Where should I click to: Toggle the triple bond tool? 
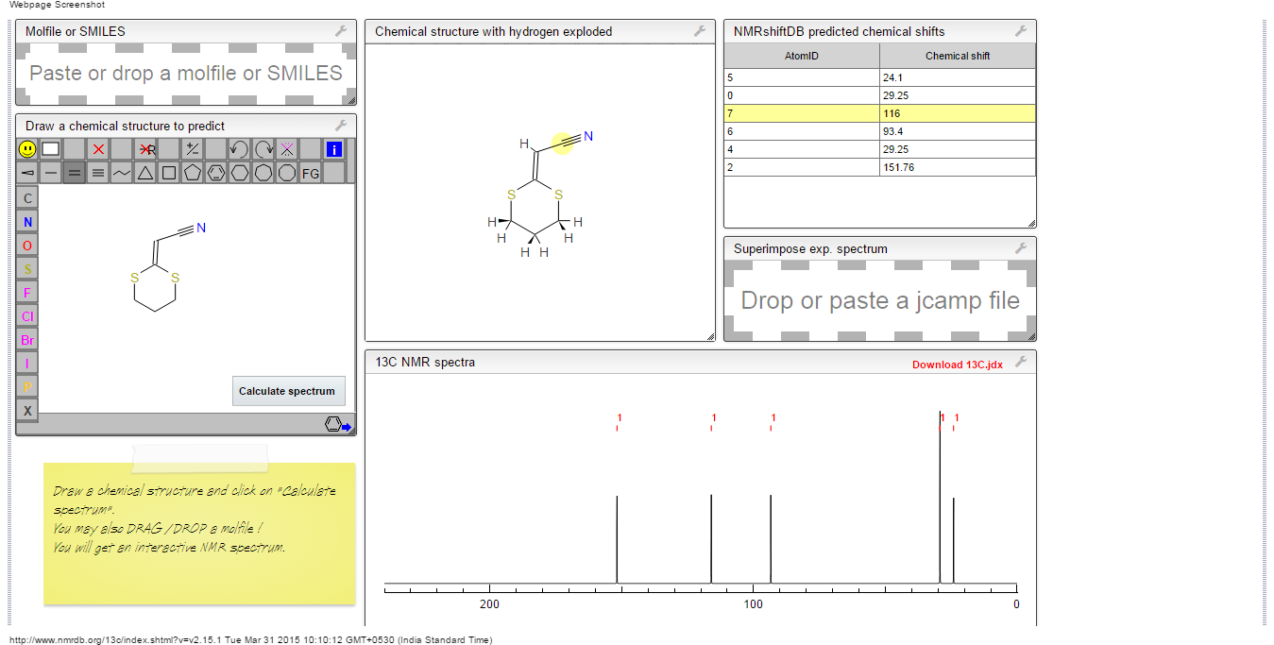[x=98, y=173]
